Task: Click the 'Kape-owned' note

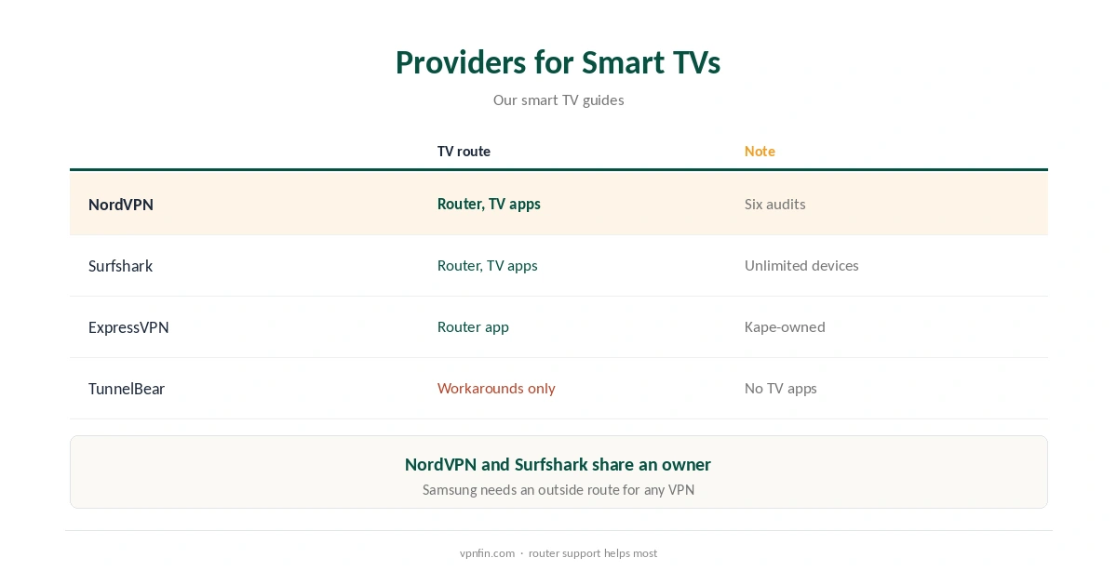Action: coord(785,326)
